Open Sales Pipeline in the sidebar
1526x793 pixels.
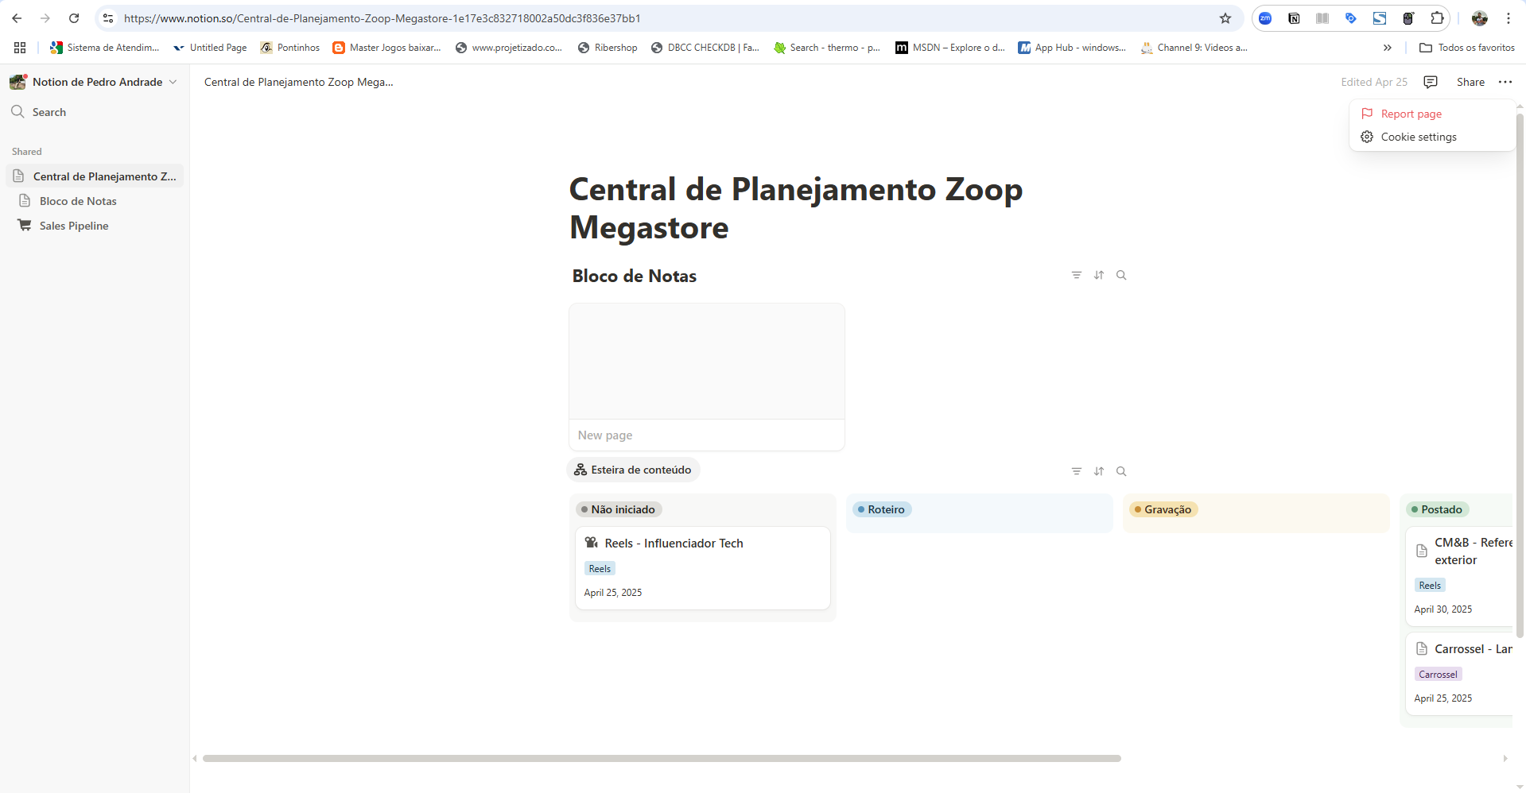(x=95, y=226)
